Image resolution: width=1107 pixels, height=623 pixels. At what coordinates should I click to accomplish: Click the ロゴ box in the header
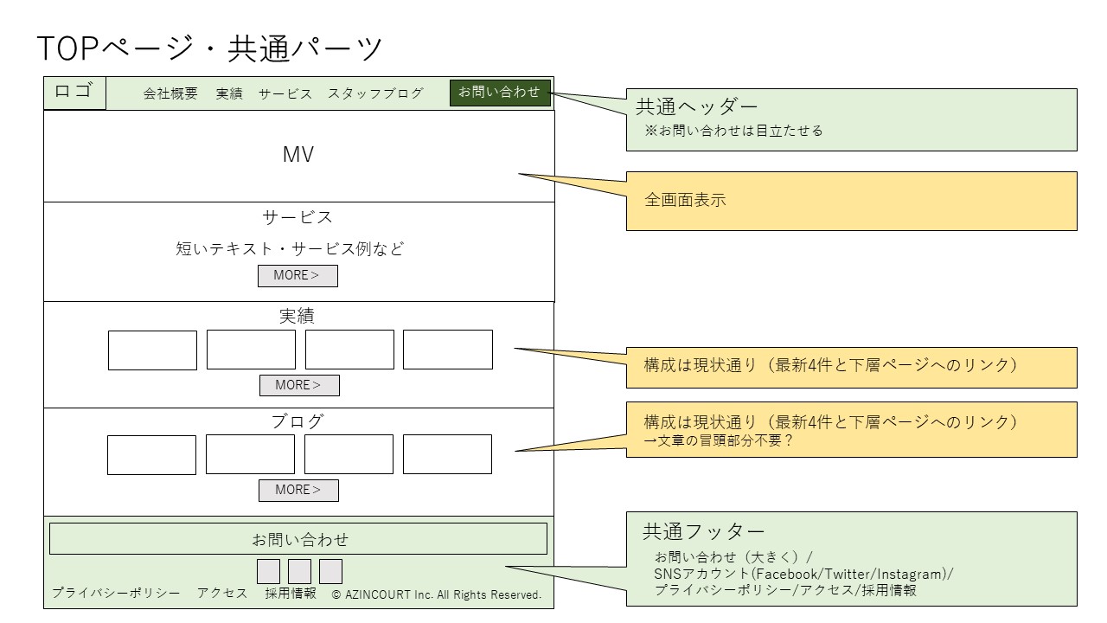(74, 93)
